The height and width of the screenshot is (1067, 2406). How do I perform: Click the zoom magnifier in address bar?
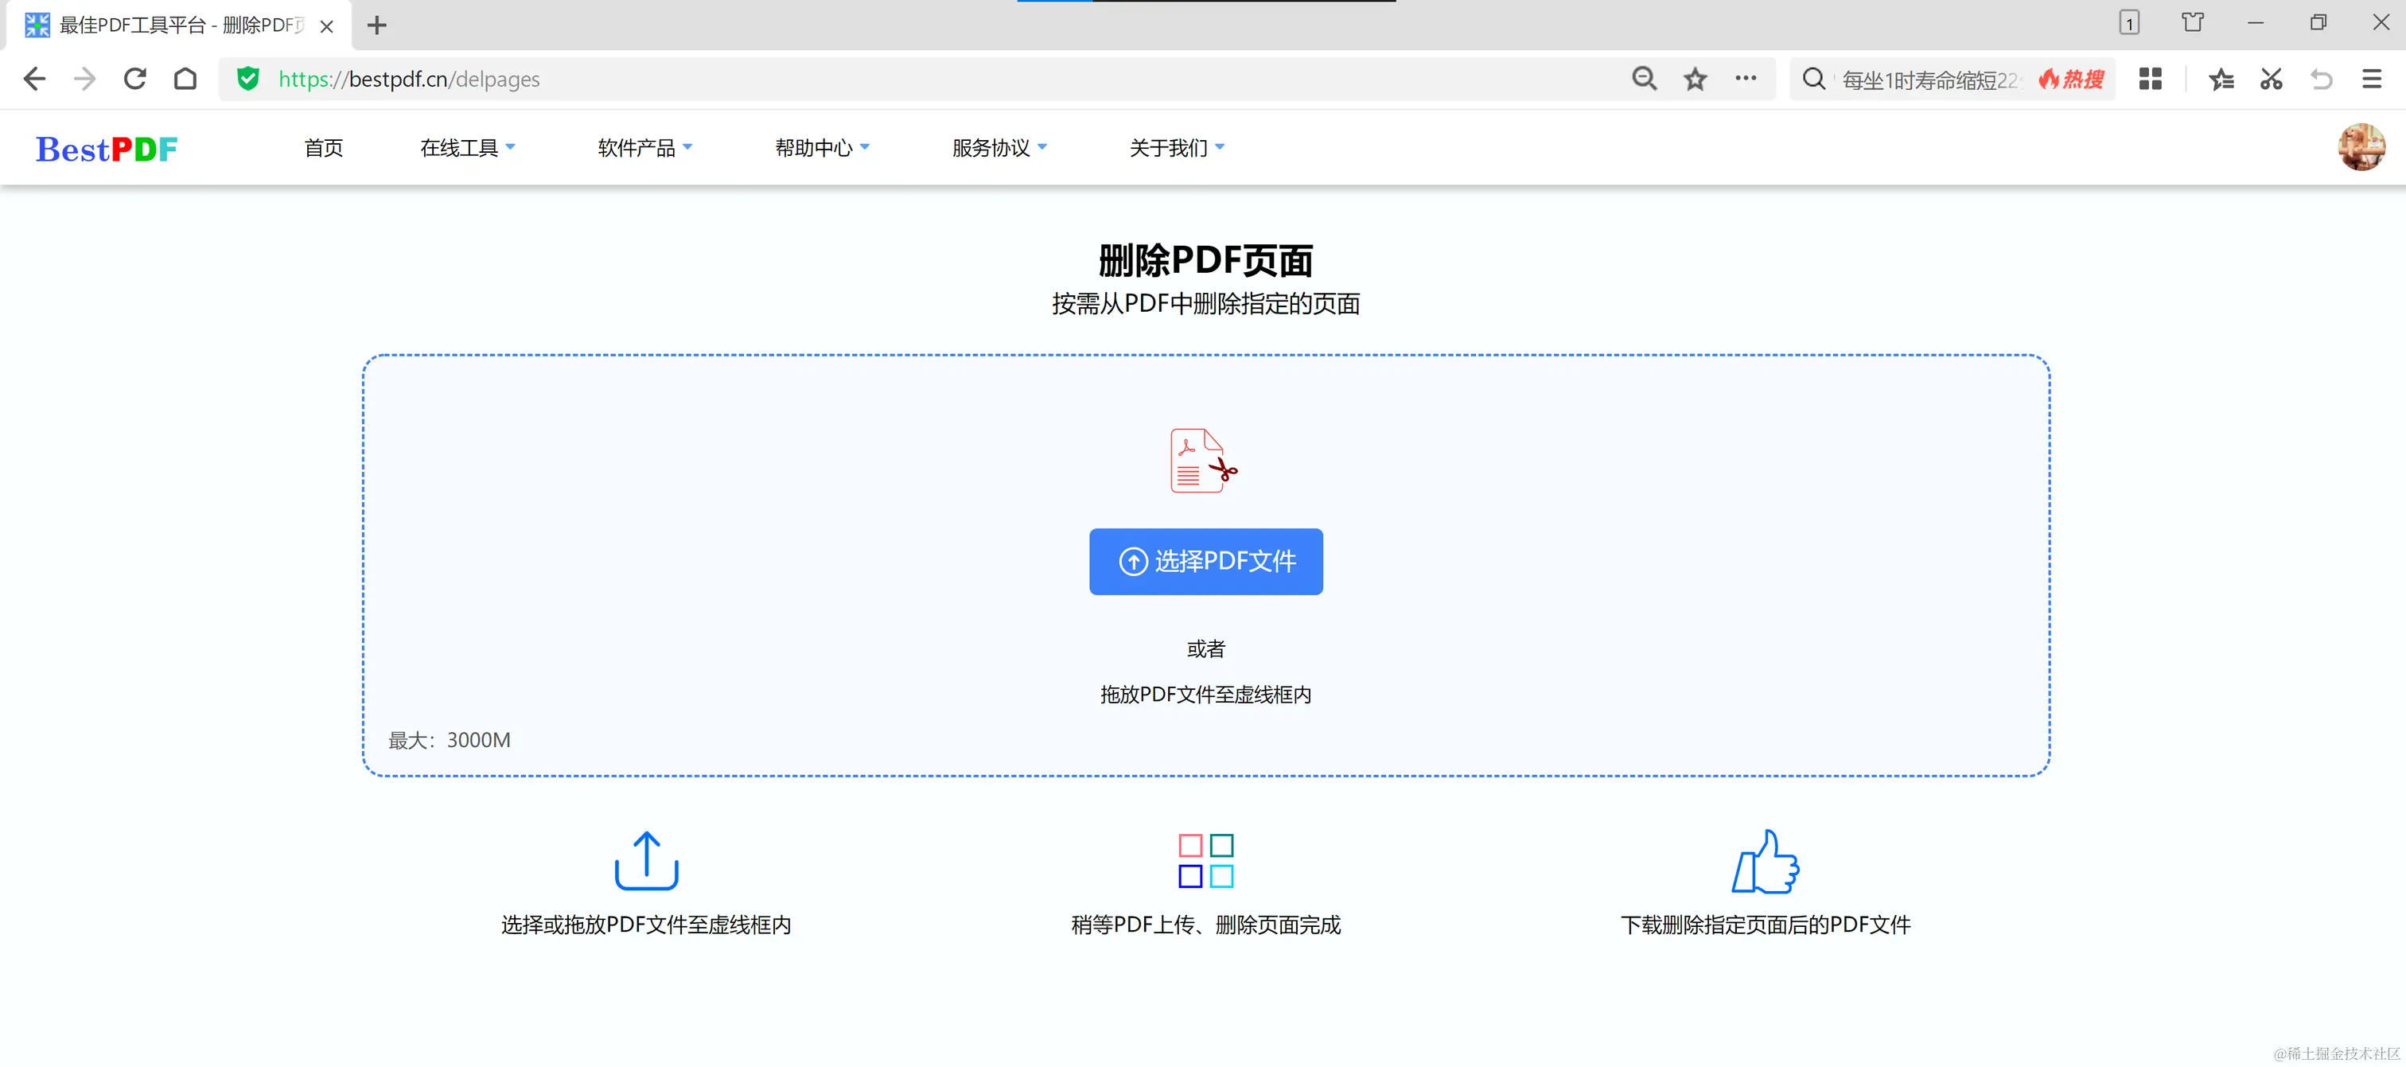pyautogui.click(x=1644, y=80)
